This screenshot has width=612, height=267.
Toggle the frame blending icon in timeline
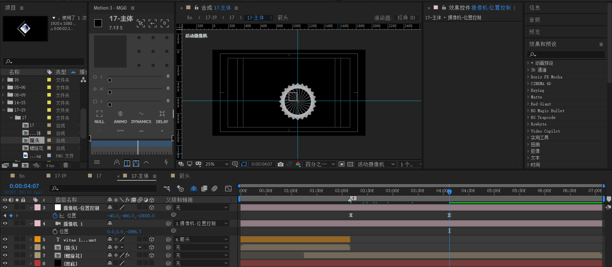point(204,189)
